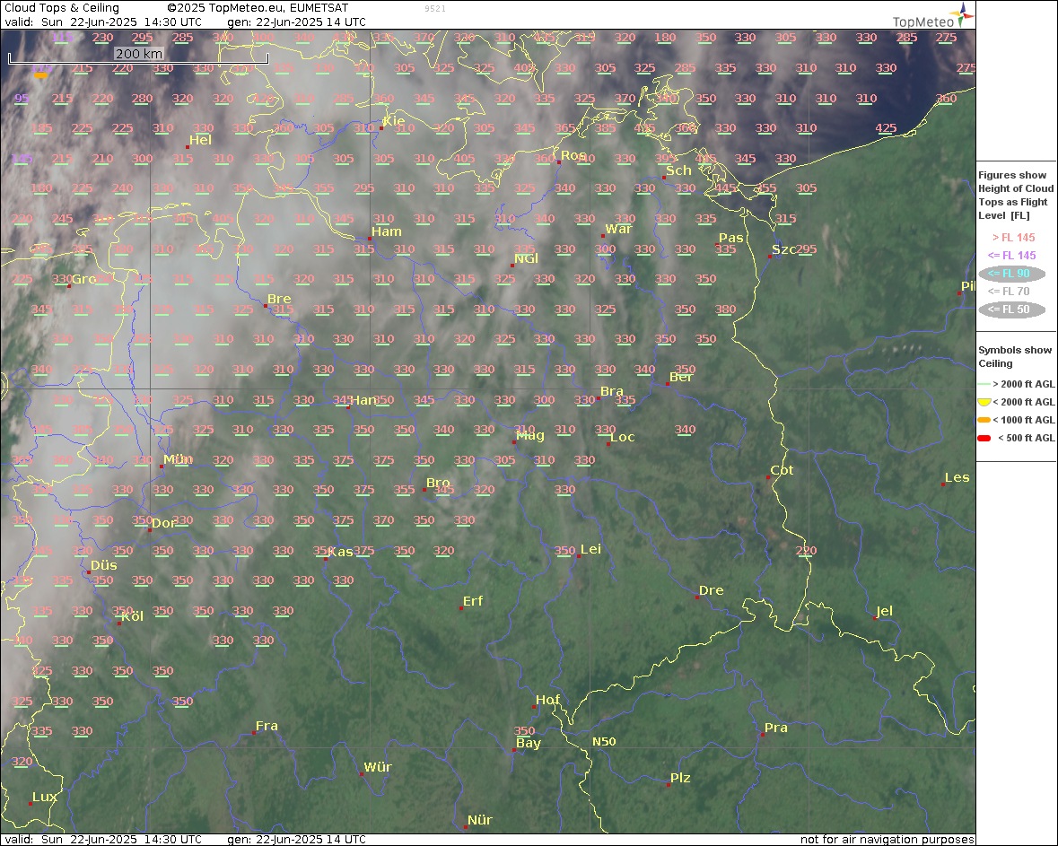Click the '<= FL 70' legend entry

click(1009, 292)
